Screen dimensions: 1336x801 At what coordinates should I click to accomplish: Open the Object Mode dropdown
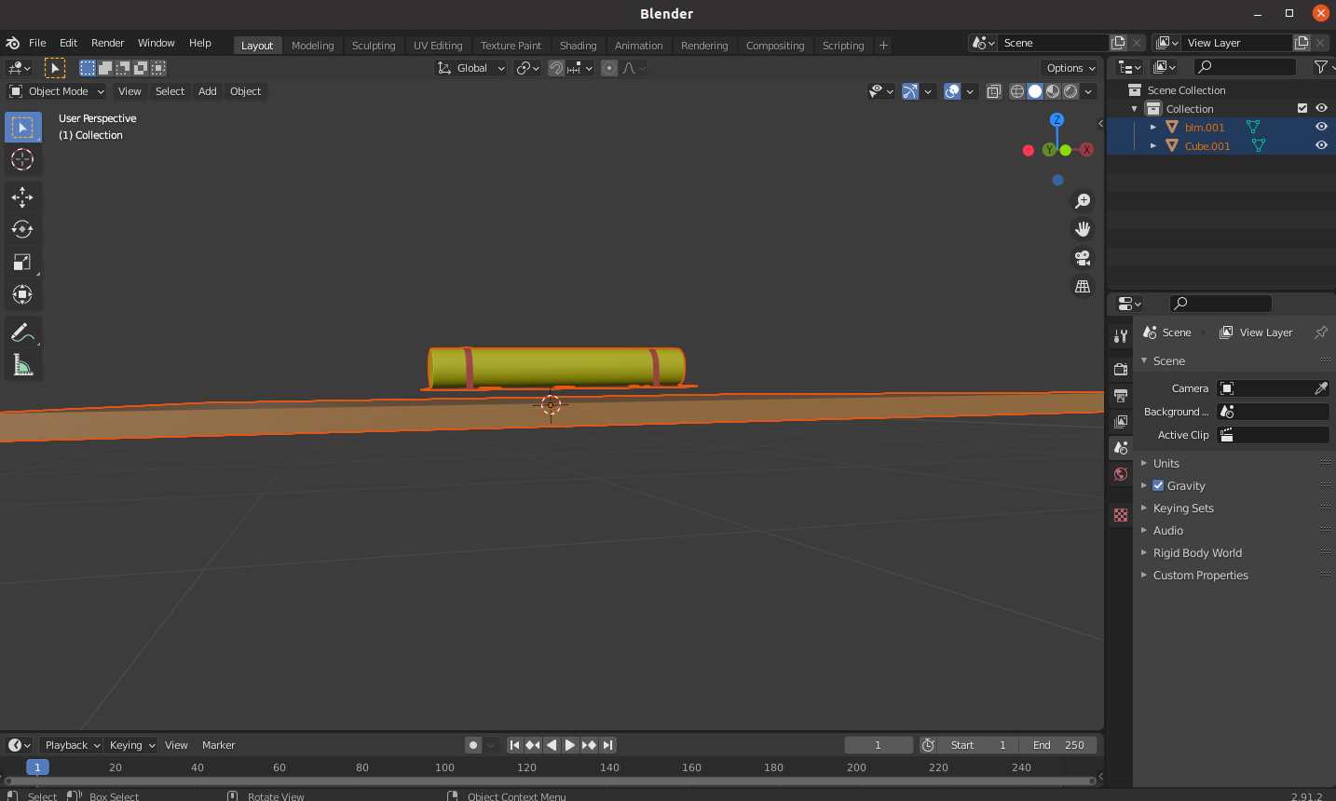tap(56, 90)
